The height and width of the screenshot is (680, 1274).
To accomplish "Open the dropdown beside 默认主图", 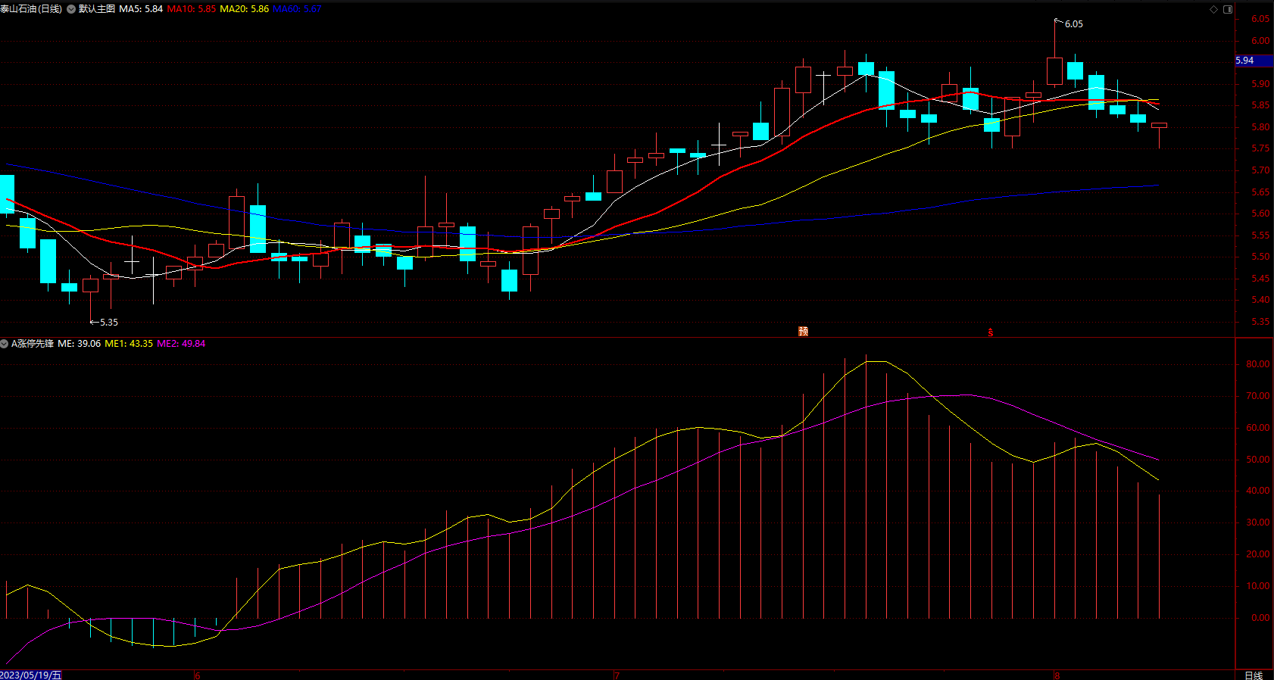I will tap(71, 9).
